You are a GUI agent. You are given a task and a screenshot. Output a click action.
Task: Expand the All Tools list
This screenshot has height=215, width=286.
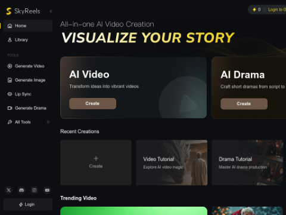coord(28,122)
